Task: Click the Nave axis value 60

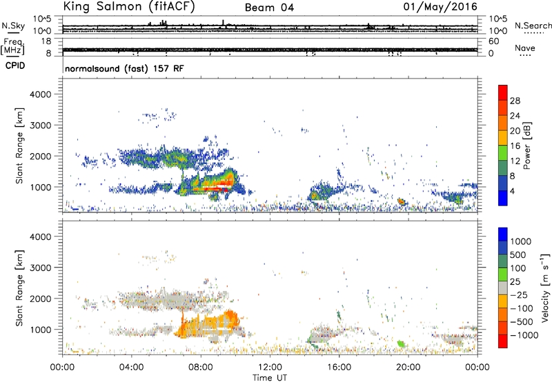Action: (493, 41)
